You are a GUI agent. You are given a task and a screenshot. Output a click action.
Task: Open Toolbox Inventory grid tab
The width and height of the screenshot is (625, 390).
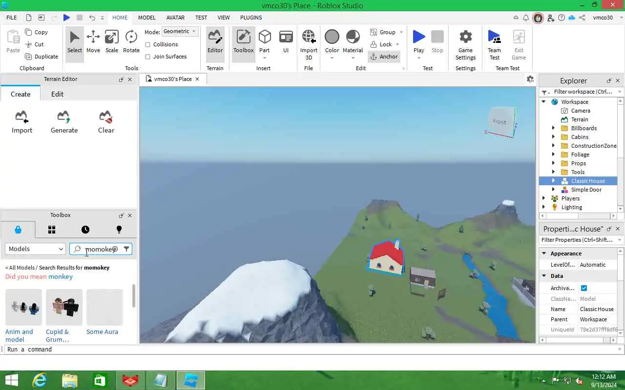click(52, 230)
